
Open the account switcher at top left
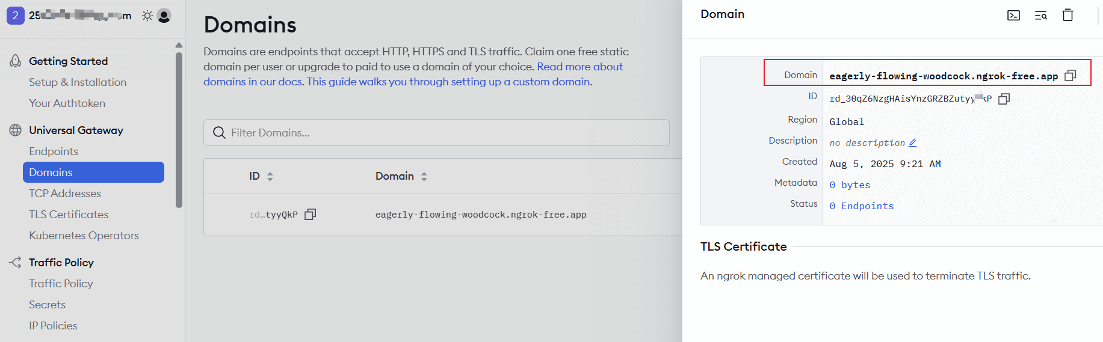tap(15, 16)
